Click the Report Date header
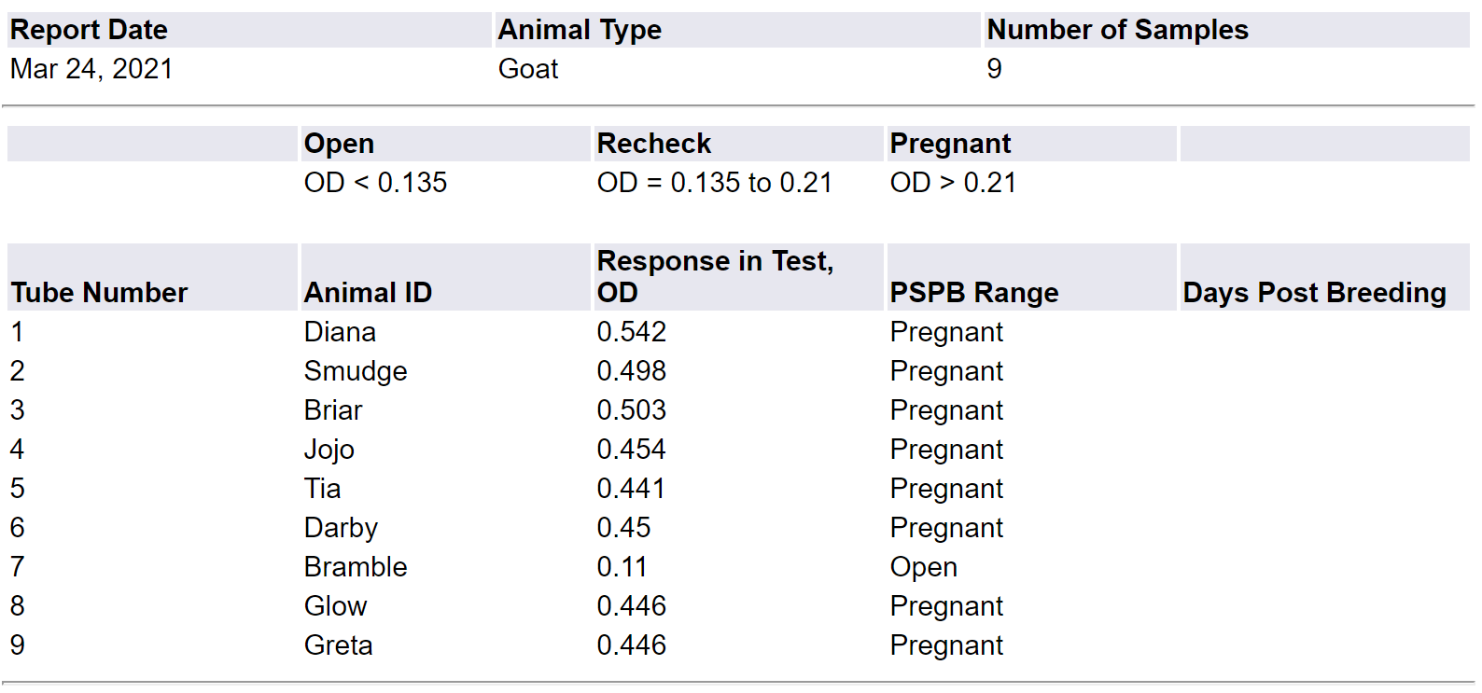Screen dimensions: 1482x693 [89, 30]
